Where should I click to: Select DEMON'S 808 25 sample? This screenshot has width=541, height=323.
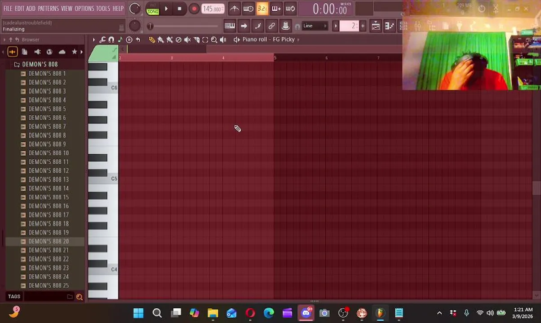tap(49, 285)
